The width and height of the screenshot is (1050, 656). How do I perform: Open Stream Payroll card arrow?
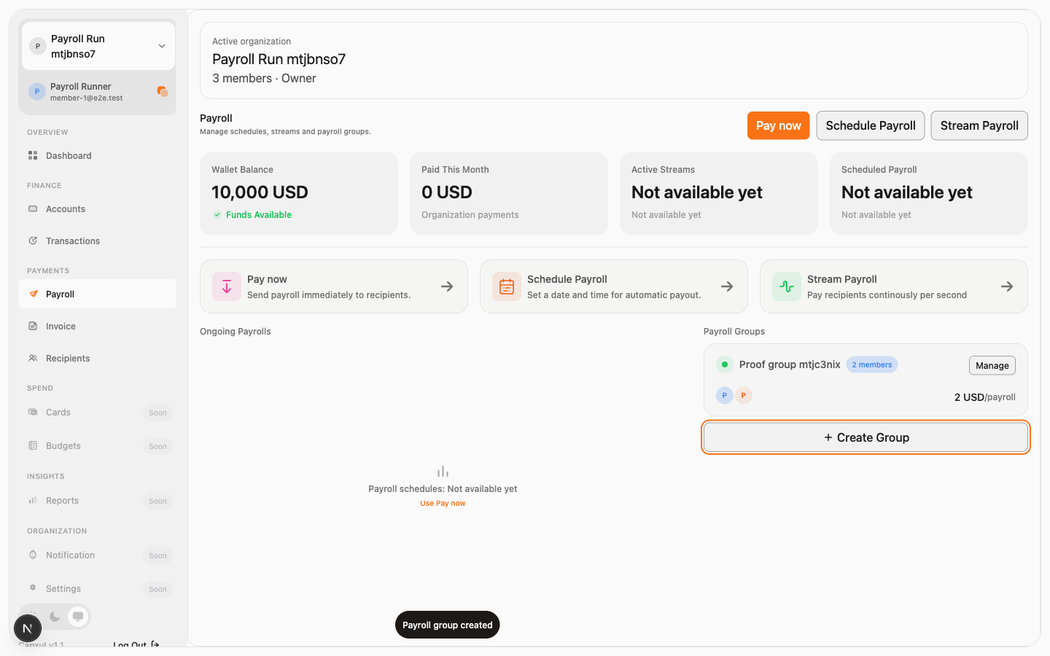click(x=1007, y=286)
